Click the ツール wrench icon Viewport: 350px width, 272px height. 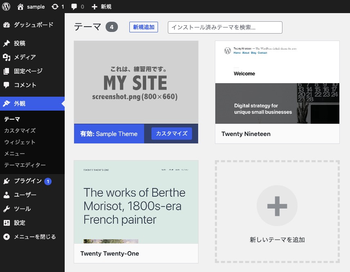point(7,209)
